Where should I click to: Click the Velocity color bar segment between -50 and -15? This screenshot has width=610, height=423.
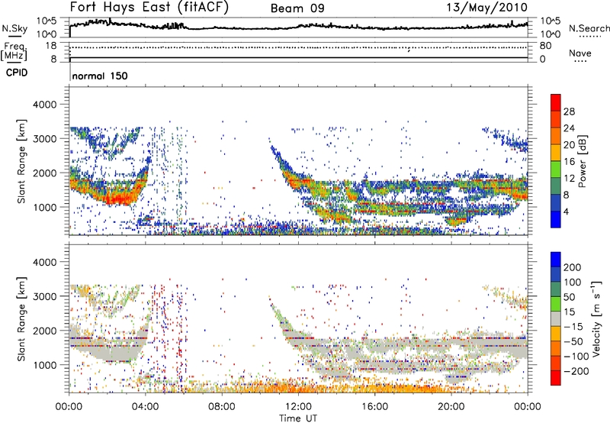point(556,334)
